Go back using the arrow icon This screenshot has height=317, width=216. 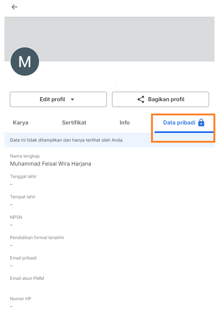(14, 7)
